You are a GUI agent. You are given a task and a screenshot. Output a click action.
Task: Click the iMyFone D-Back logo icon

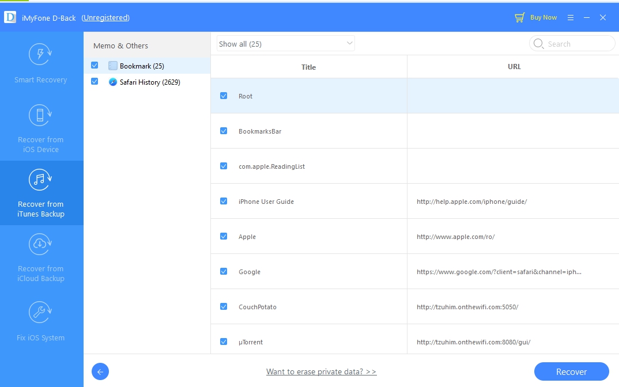tap(10, 17)
